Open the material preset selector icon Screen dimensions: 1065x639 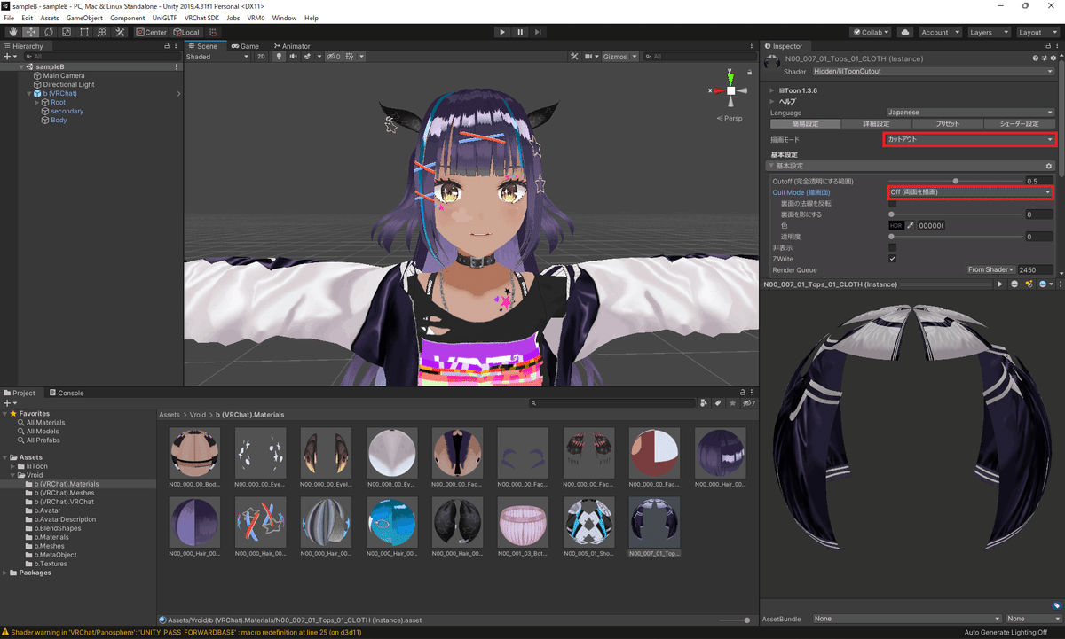(x=1045, y=58)
